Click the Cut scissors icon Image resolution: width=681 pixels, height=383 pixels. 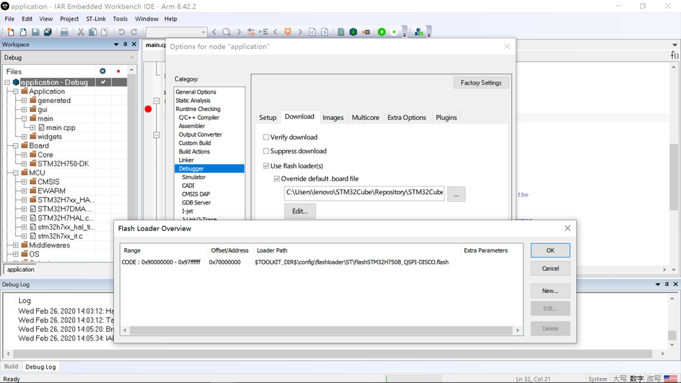(80, 32)
